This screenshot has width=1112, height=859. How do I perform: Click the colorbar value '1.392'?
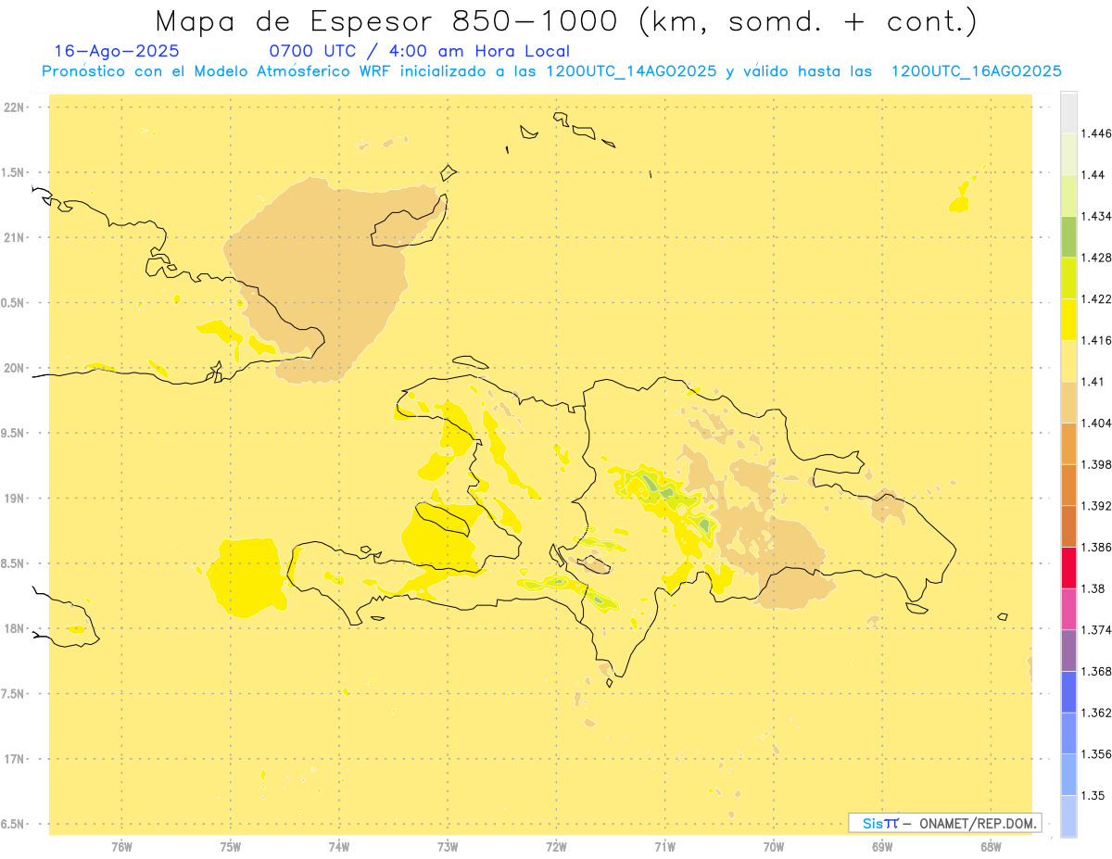[x=1096, y=506]
